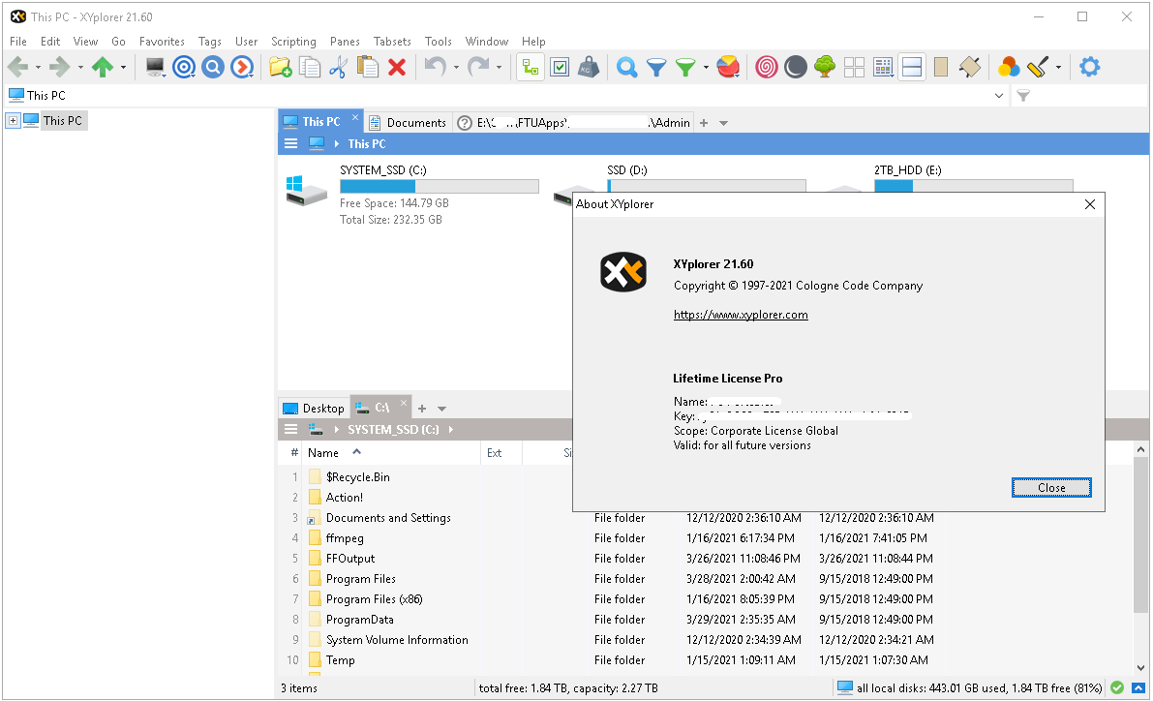Open the Tabsets menu

(x=392, y=42)
